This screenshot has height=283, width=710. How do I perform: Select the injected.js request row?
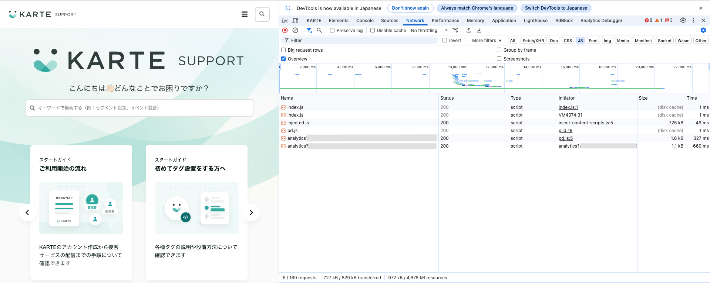(x=494, y=123)
